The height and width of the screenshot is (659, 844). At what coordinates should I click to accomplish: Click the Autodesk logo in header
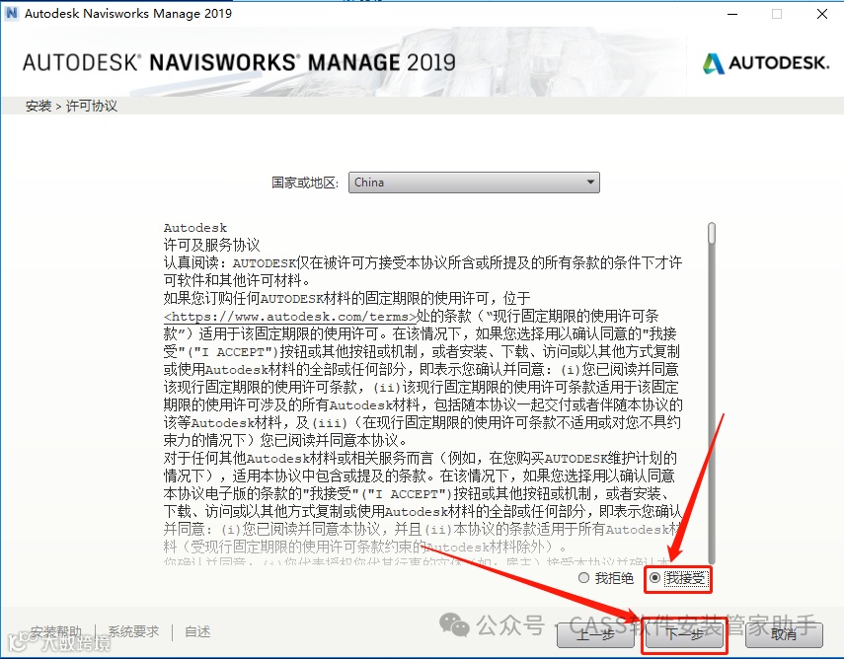coord(766,63)
